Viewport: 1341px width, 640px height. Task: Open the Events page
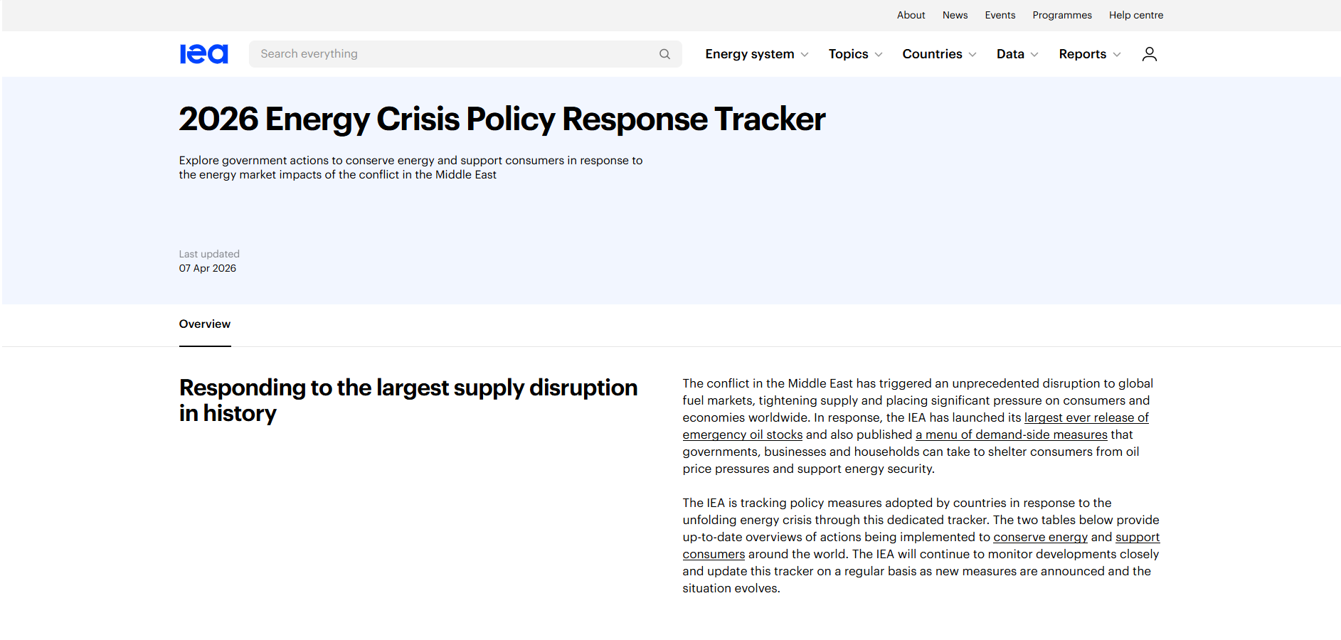pos(1000,15)
